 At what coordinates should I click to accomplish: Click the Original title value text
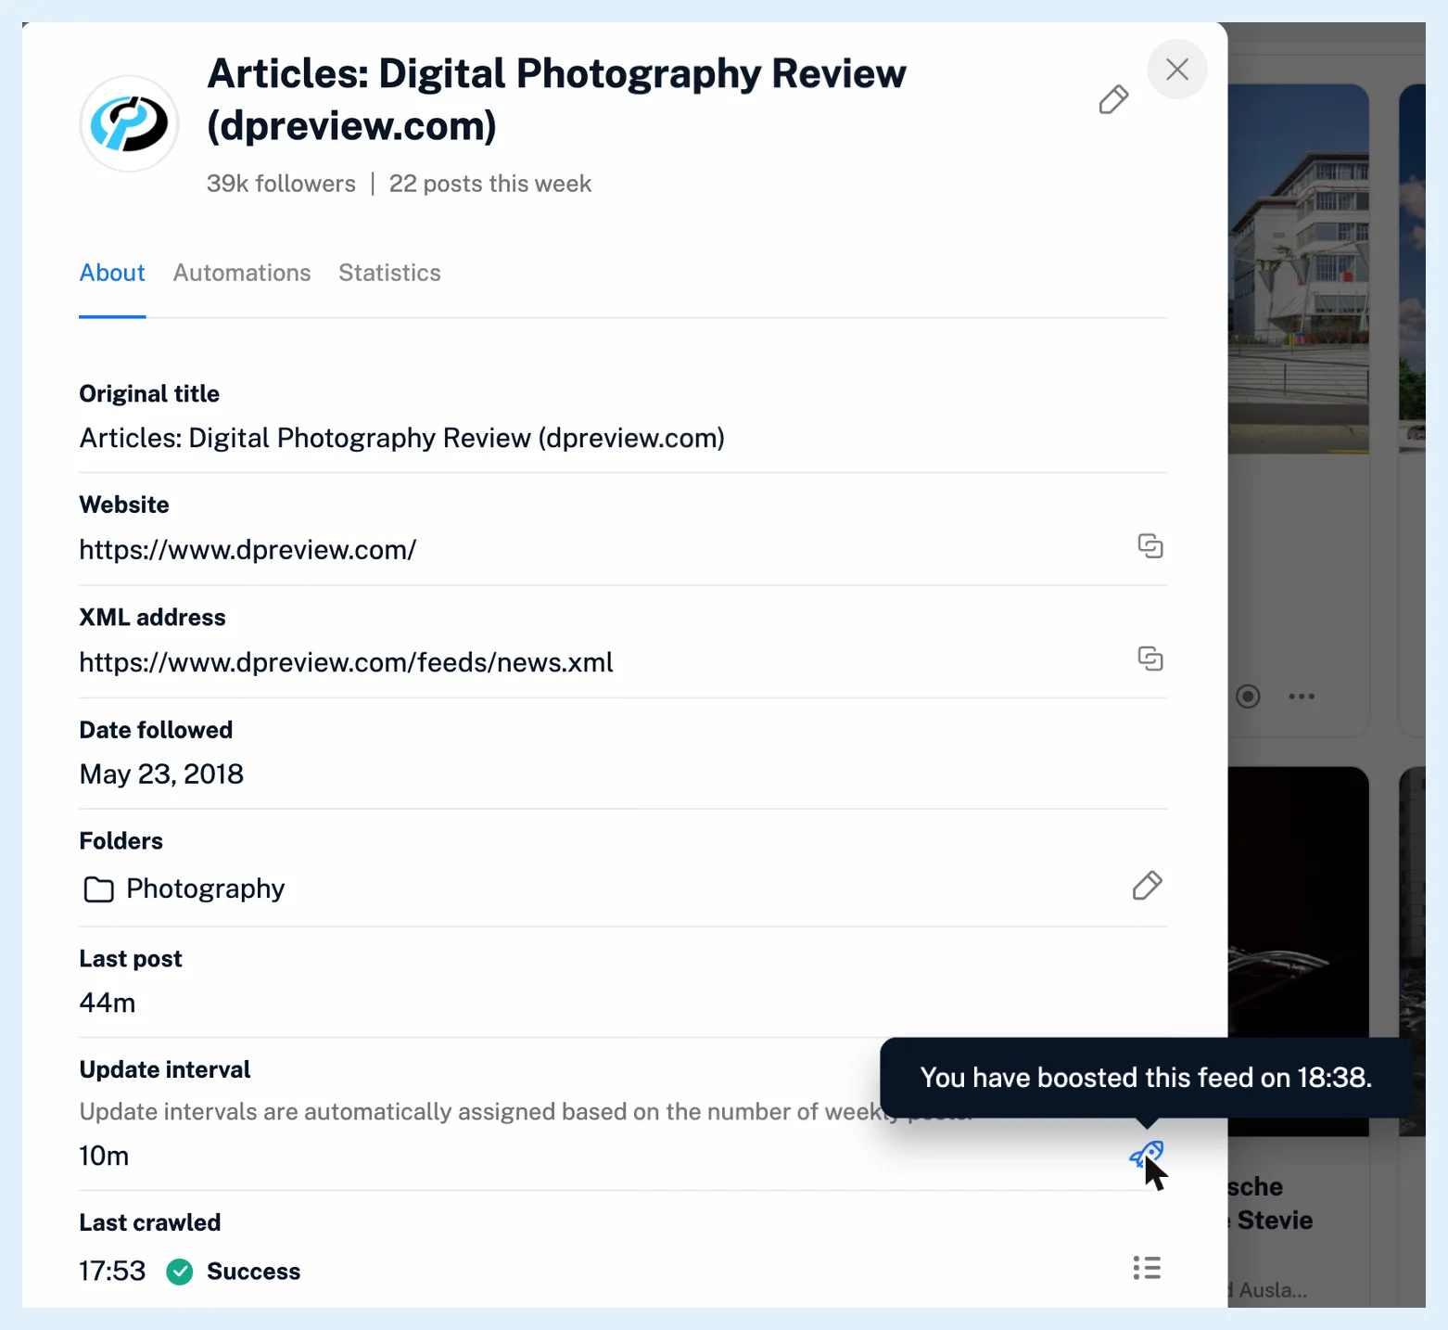coord(401,438)
